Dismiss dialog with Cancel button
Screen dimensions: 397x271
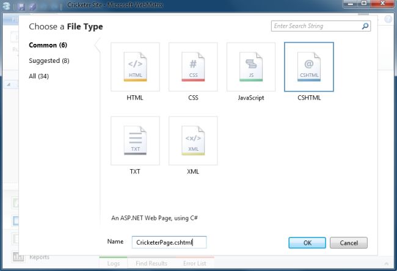349,243
